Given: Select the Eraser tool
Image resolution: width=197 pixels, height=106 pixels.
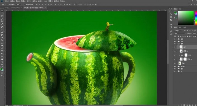Looking at the screenshot, I should tap(2, 37).
